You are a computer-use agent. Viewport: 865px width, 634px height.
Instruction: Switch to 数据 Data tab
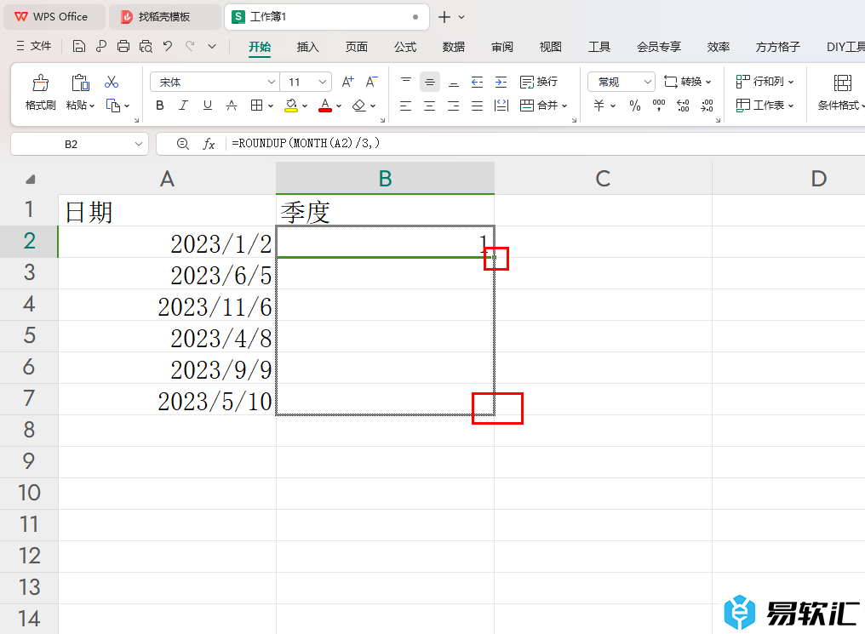454,47
